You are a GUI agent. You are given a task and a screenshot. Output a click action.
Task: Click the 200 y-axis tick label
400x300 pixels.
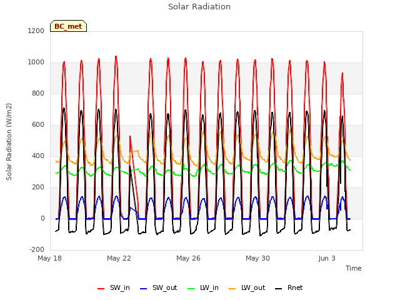[x=38, y=187]
